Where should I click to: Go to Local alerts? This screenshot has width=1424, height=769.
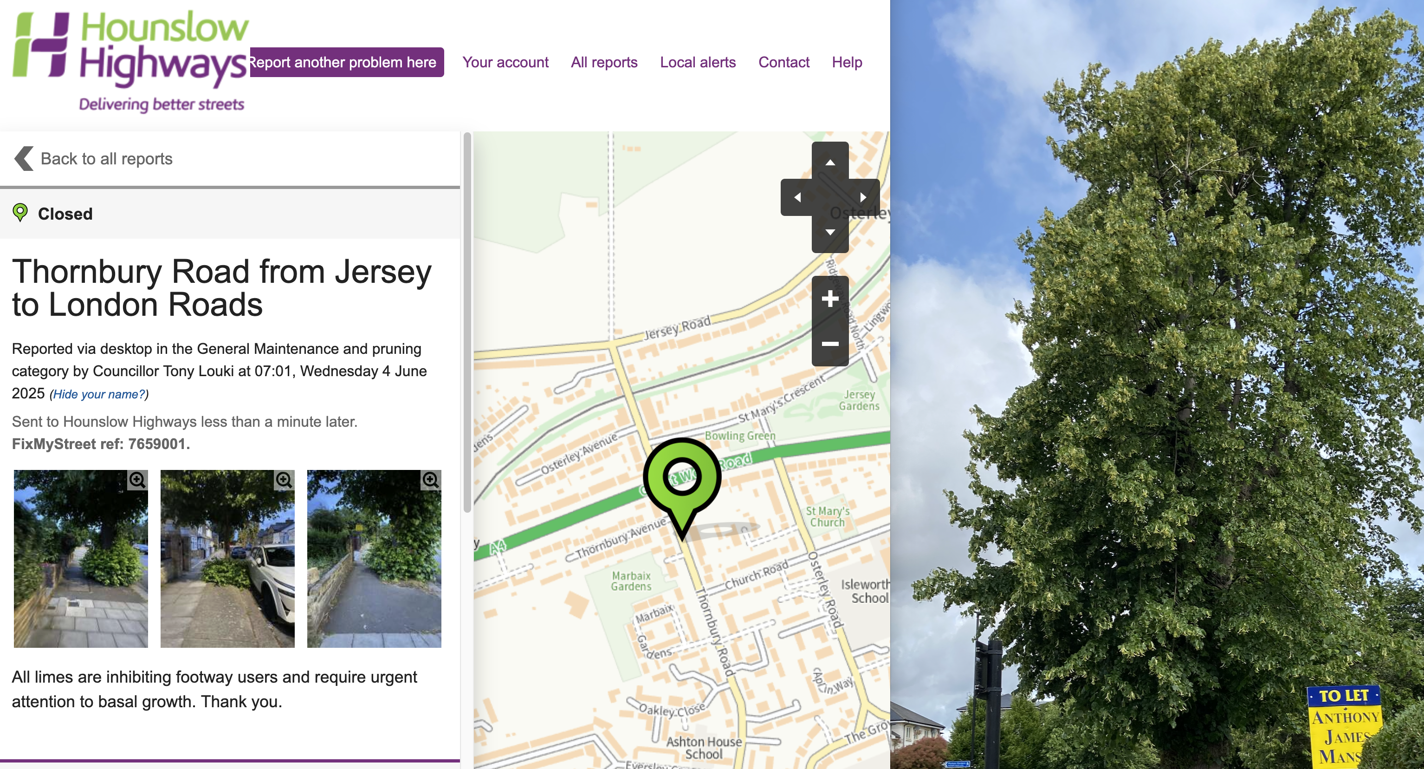pyautogui.click(x=698, y=62)
